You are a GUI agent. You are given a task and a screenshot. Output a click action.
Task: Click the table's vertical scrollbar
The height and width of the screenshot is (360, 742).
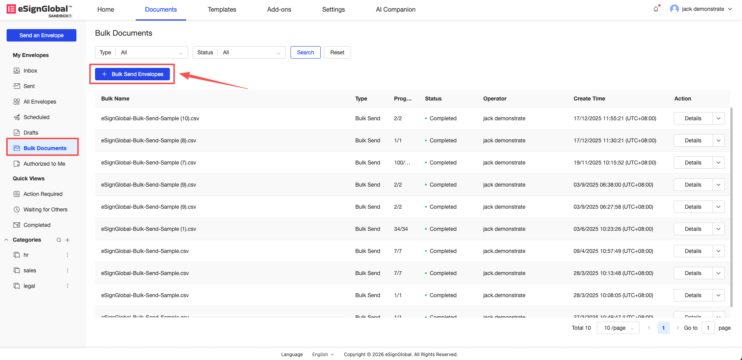pos(732,206)
